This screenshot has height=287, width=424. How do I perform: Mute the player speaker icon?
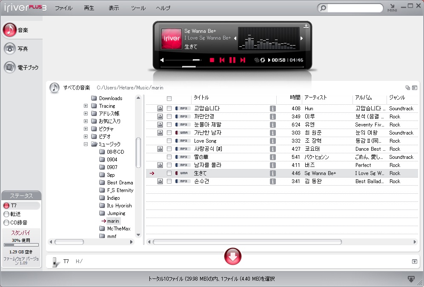point(162,60)
